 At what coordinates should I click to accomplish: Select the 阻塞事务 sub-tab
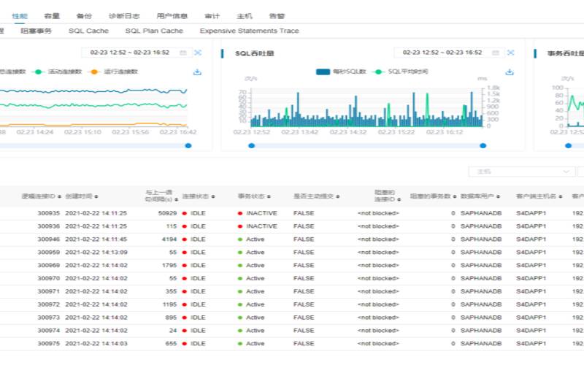point(36,31)
